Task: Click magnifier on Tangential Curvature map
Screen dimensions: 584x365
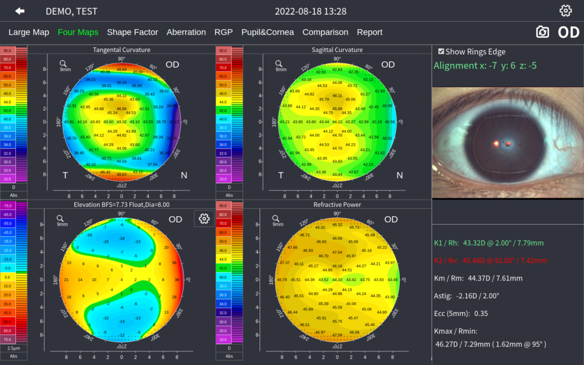Action: pos(63,64)
